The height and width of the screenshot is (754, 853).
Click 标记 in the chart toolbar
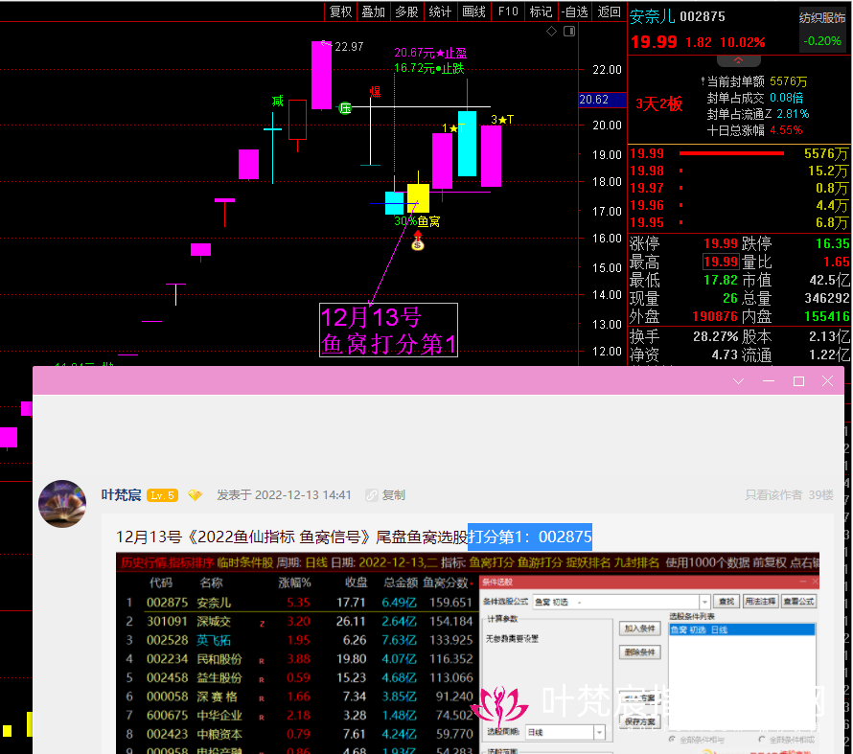(541, 11)
